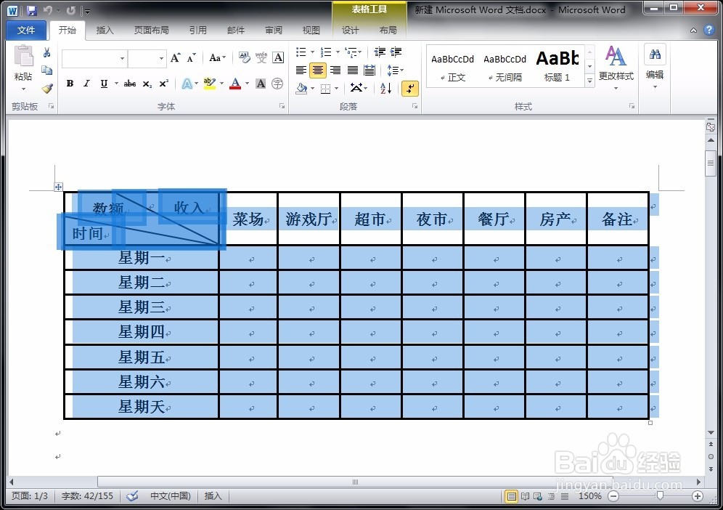723x510 pixels.
Task: Apply the 标题 1 (Heading 1) style
Action: [x=557, y=67]
